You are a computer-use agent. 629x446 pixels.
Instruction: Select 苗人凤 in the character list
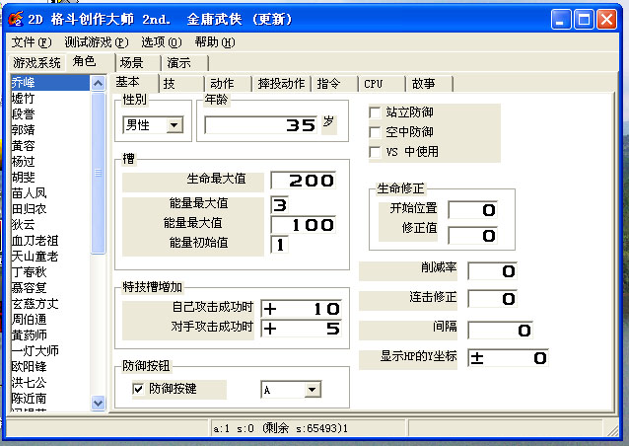tap(49, 193)
